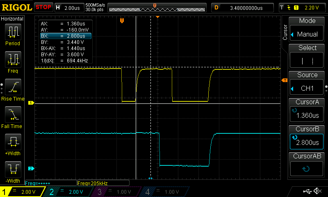
Task: Click the horizontal timebase 2.00us readout
Action: tap(72, 8)
